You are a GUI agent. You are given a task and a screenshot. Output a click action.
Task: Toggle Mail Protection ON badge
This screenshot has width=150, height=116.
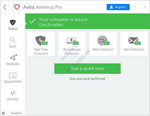(138, 43)
